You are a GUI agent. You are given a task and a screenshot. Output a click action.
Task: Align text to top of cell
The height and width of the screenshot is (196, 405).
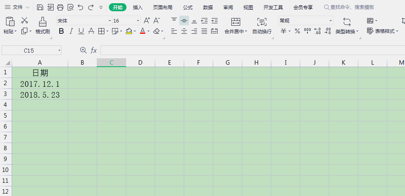(174, 20)
